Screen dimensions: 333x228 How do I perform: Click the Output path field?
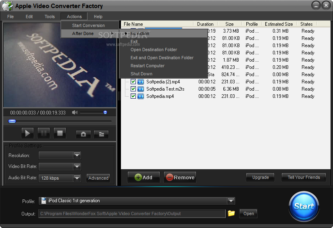pos(132,213)
